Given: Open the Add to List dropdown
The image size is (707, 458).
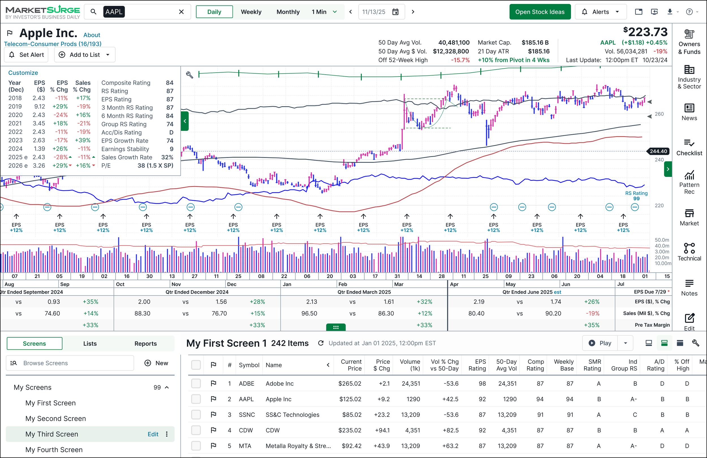Looking at the screenshot, I should [85, 55].
